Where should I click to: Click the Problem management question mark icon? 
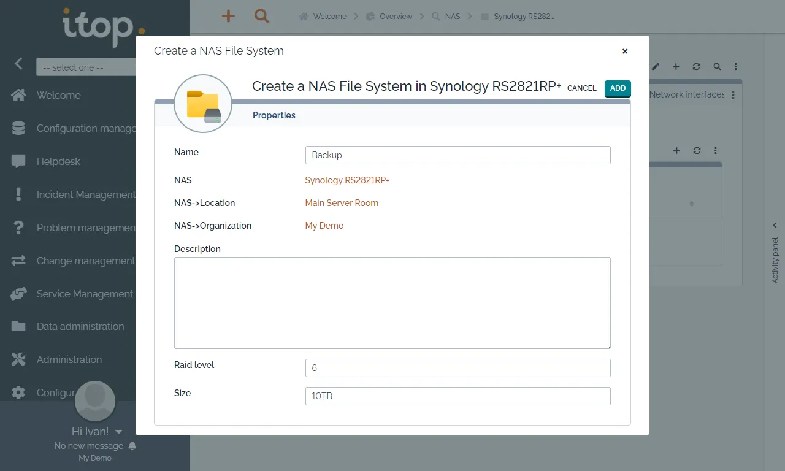click(x=18, y=228)
